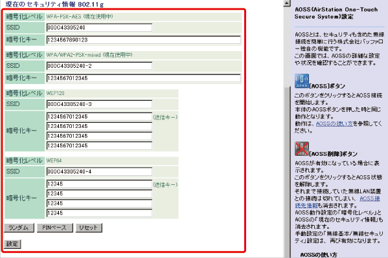Image resolution: width=388 pixels, height=258 pixels.
Task: Click the bottom AOSSの使い方 heading
Action: click(319, 255)
